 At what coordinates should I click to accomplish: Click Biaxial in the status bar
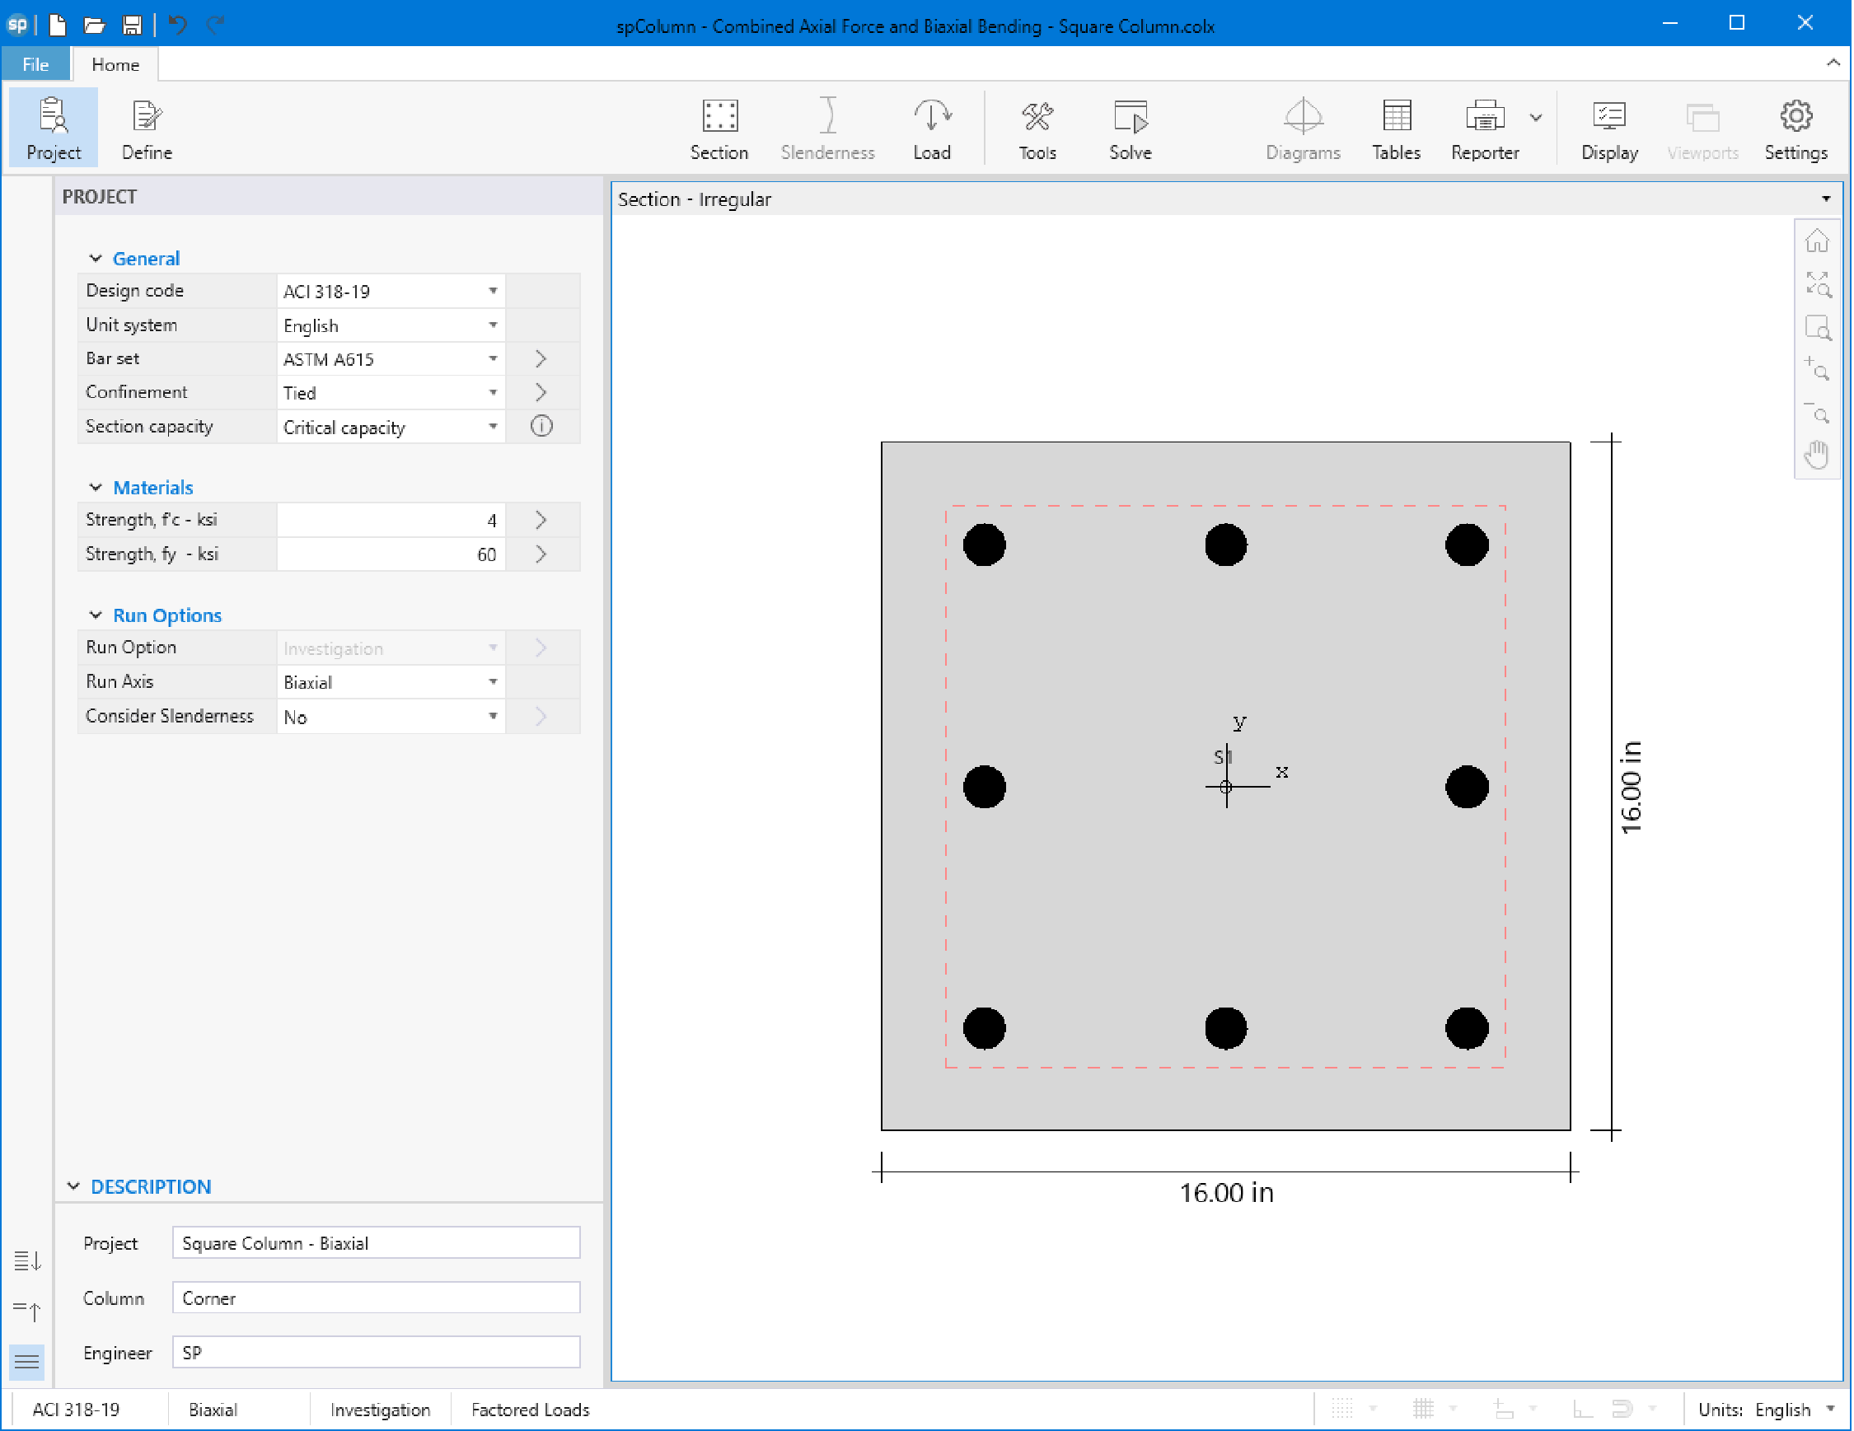[213, 1410]
